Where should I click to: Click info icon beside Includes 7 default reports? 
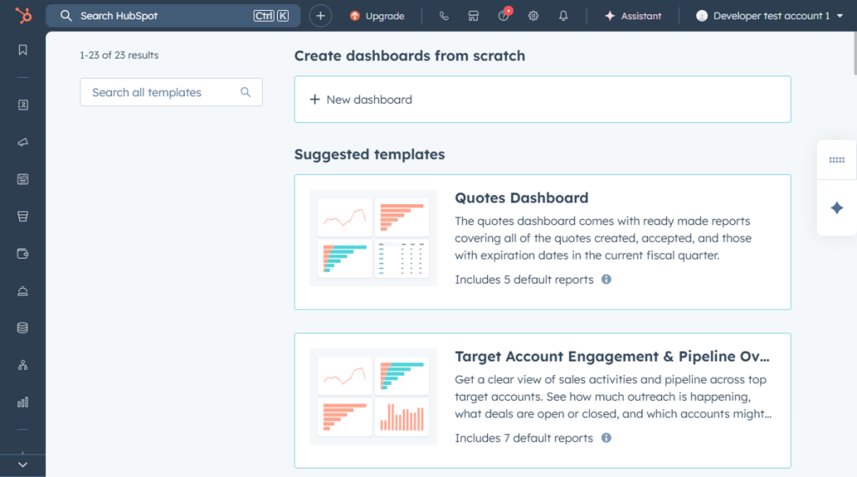pos(606,438)
